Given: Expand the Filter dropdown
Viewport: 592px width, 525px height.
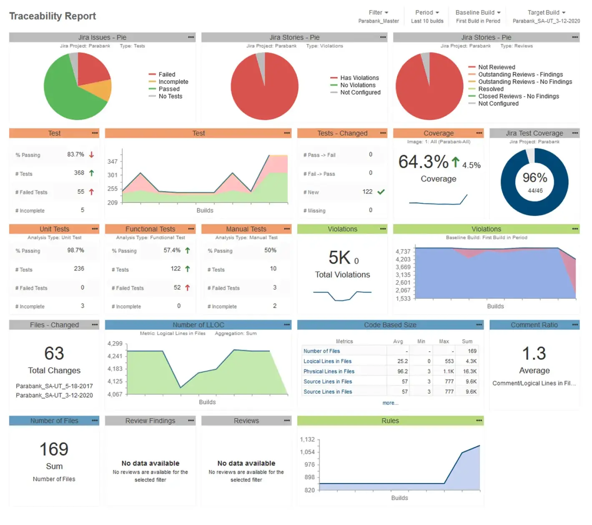Looking at the screenshot, I should [378, 12].
